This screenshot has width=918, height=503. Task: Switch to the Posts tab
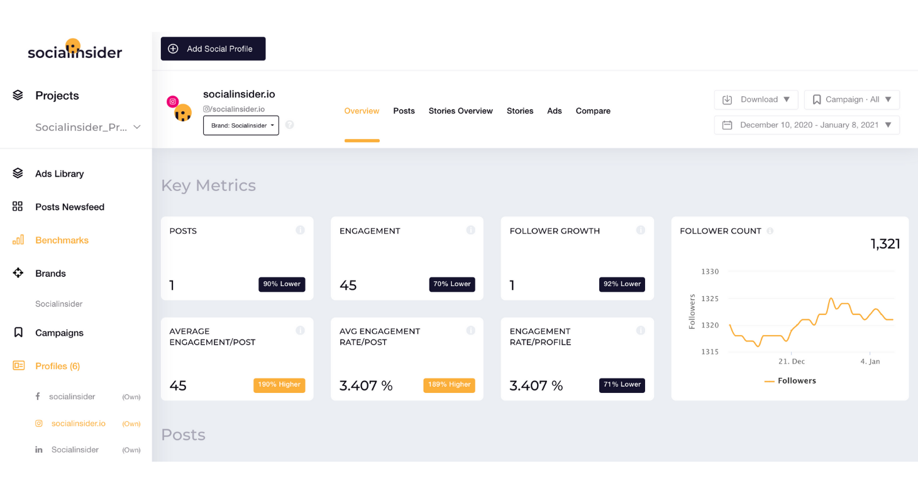404,111
